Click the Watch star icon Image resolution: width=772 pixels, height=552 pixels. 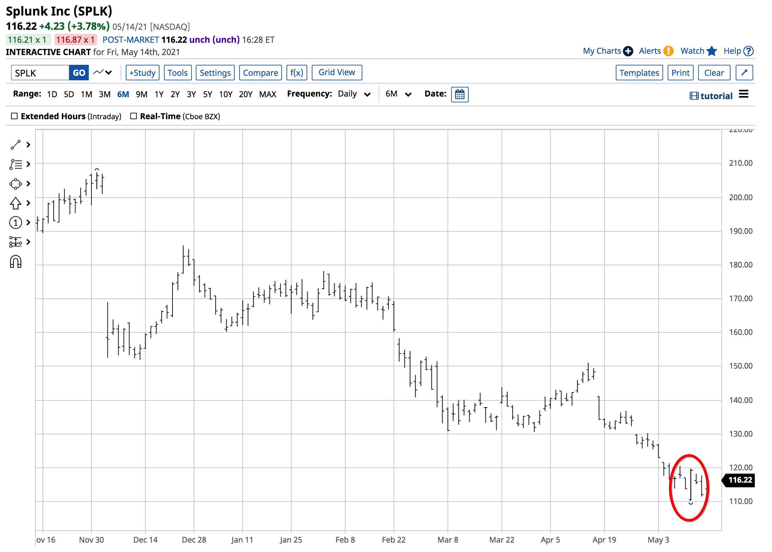711,51
